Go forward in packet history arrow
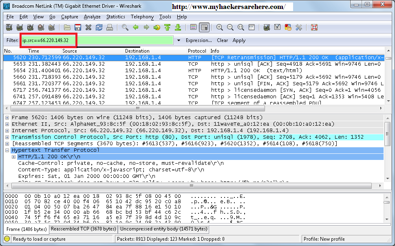The height and width of the screenshot is (246, 395). pyautogui.click(x=146, y=27)
